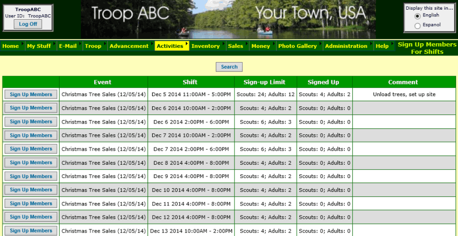The image size is (458, 236).
Task: Sign up members for Dec 8 4:00PM shift
Action: 31,162
